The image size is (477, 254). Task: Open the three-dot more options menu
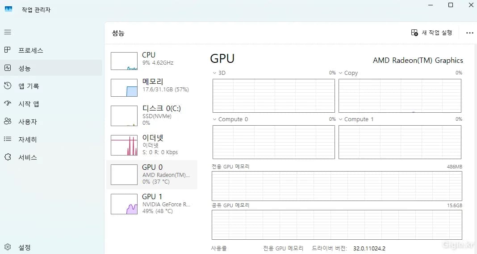470,33
